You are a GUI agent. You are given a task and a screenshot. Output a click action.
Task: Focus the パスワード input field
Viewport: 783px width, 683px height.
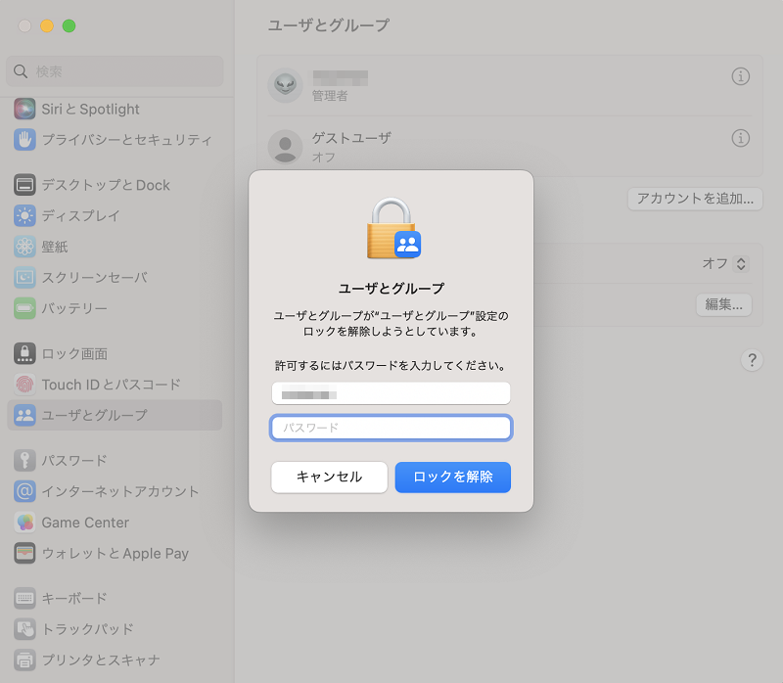(391, 428)
